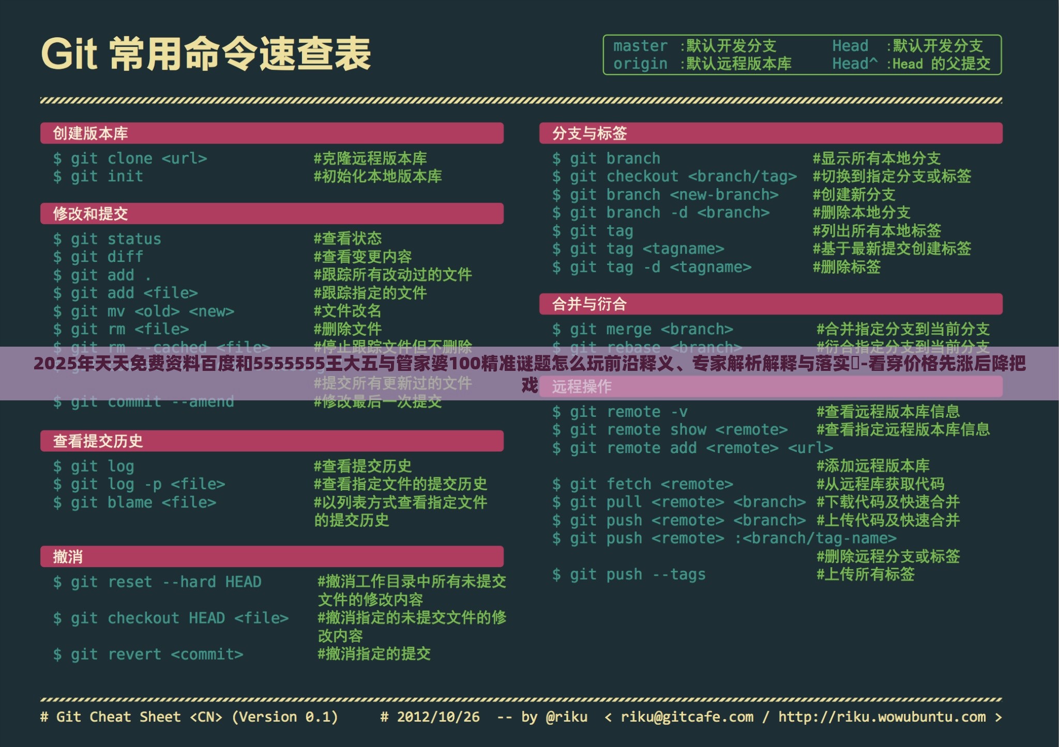Click the "$ git pull <remote> <branch>" command

tap(679, 502)
